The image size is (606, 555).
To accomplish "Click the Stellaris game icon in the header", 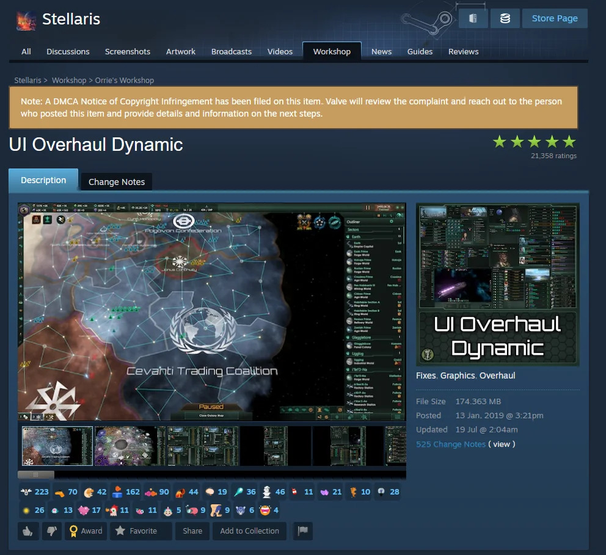I will (x=26, y=21).
